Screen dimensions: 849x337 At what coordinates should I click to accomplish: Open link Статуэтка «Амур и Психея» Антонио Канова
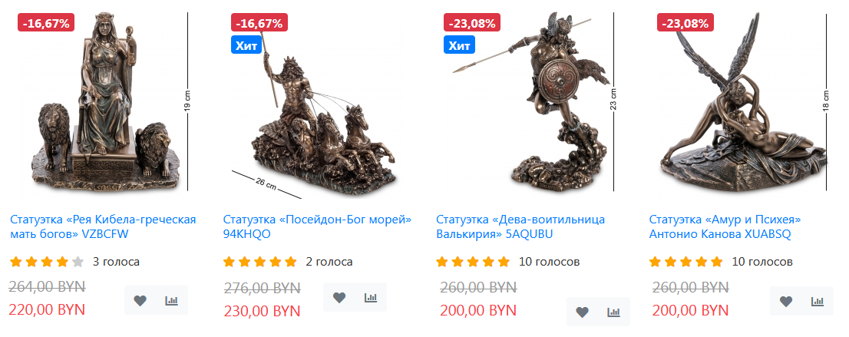[725, 227]
